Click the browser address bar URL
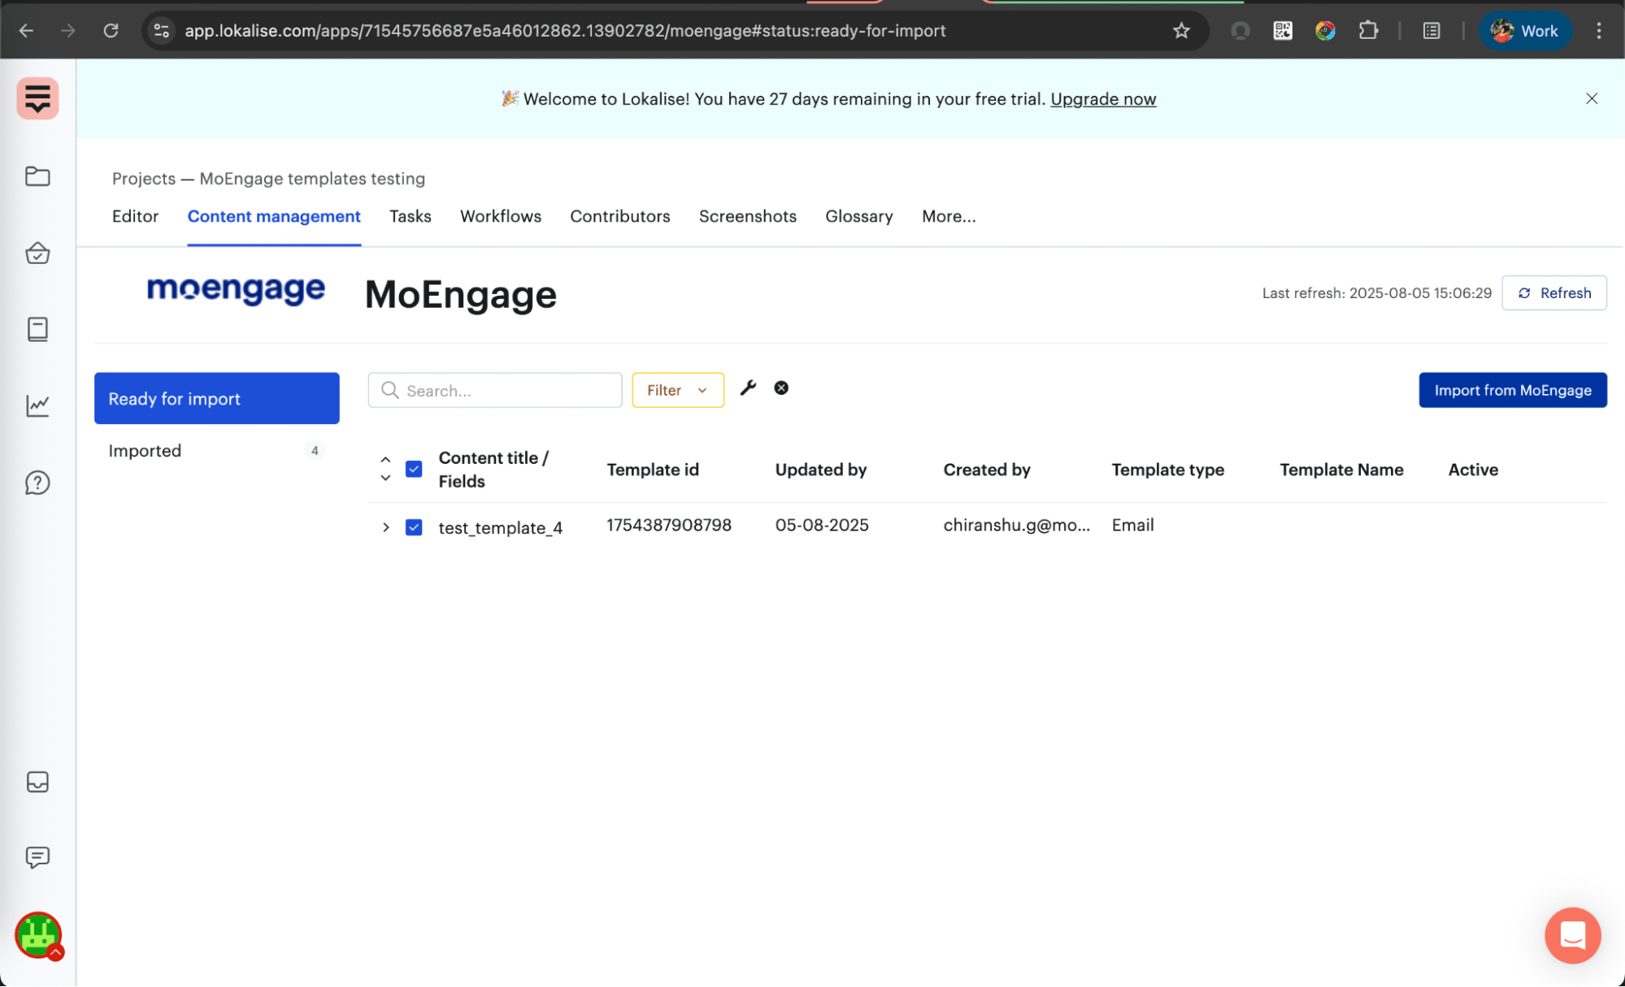Screen dimensions: 1625x987 pyautogui.click(x=564, y=31)
